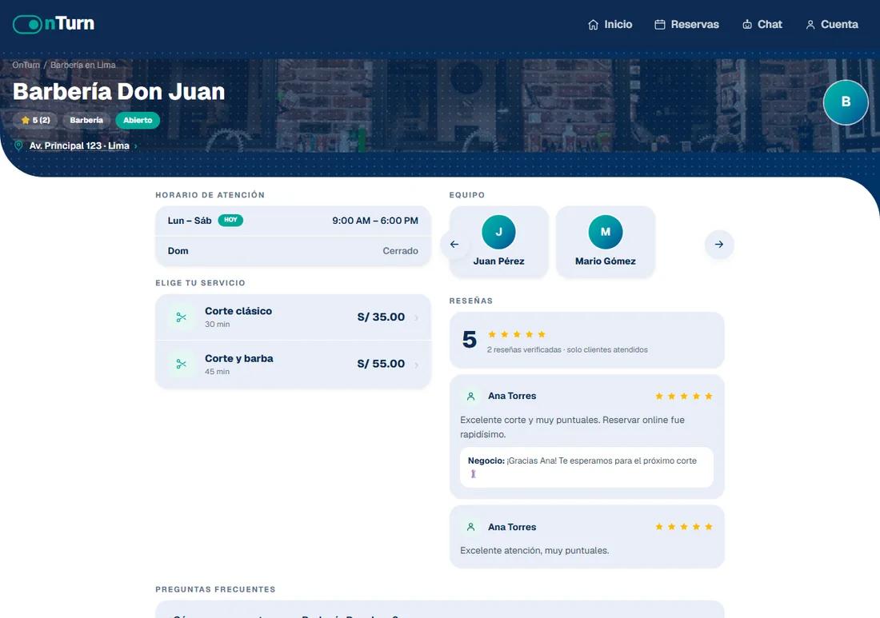Follow the Barbería en Lima breadcrumb

[x=83, y=65]
